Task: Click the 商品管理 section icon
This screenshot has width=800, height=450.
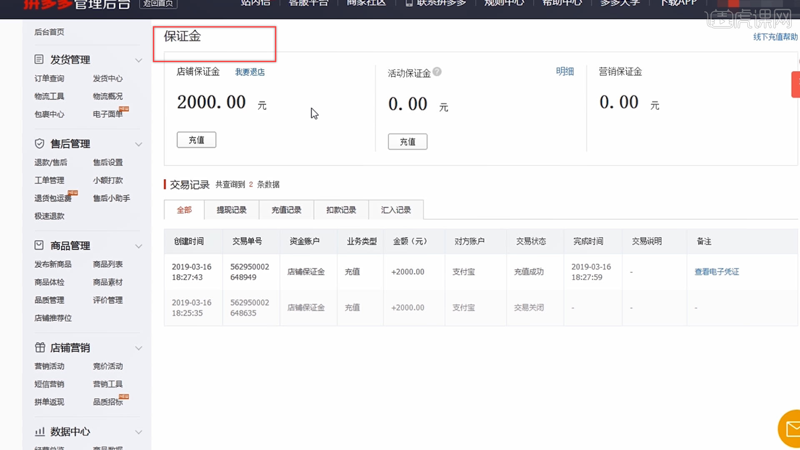Action: [39, 245]
